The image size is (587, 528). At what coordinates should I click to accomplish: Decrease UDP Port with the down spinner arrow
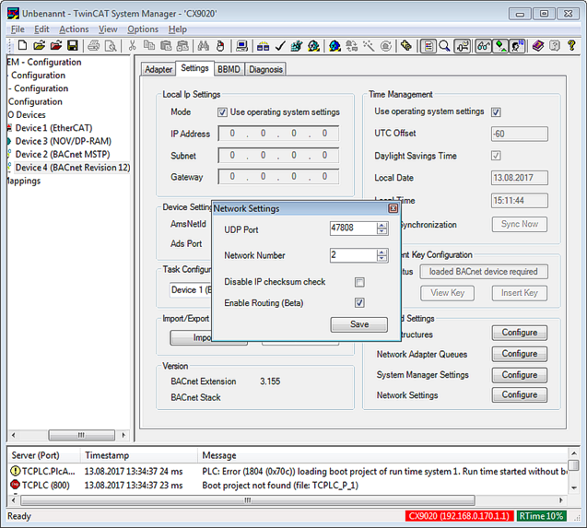click(382, 231)
